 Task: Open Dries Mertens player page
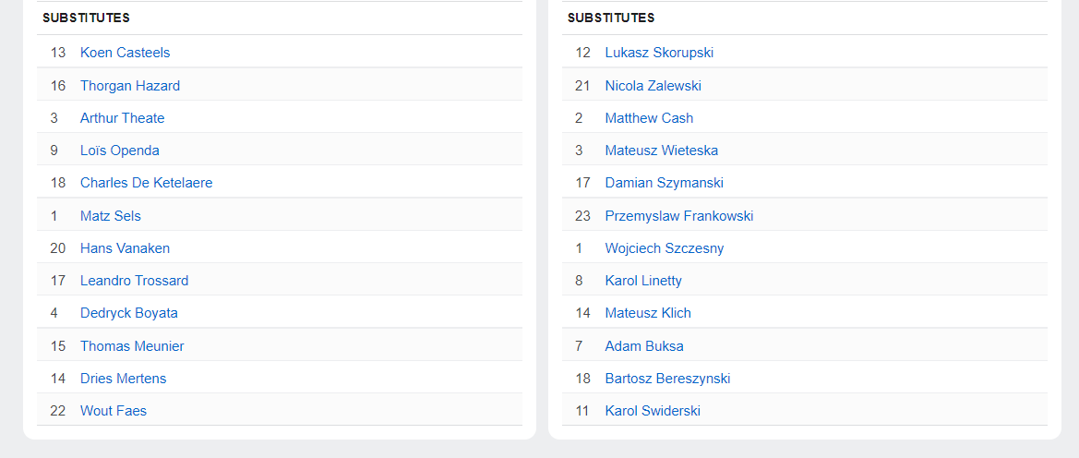(x=124, y=379)
